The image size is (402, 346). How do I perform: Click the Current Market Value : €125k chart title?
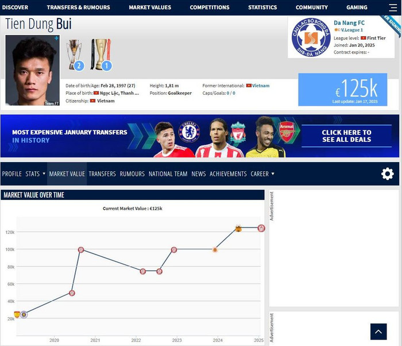tap(133, 209)
